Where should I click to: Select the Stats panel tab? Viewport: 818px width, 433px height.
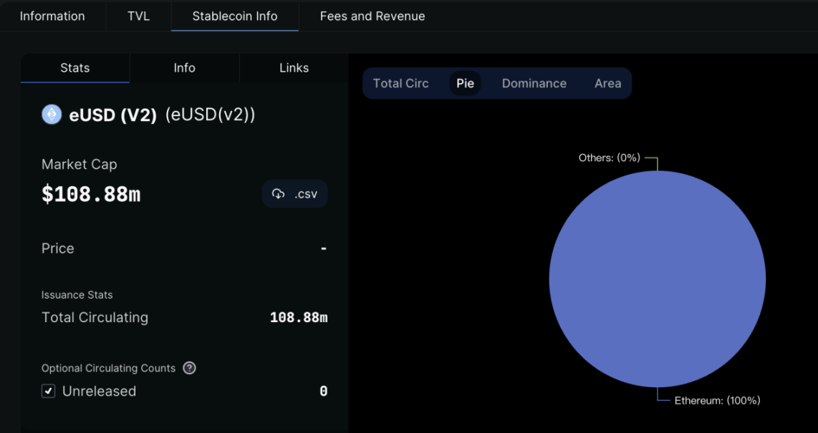coord(74,68)
